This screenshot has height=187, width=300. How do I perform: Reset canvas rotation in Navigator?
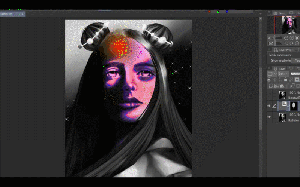coord(297,43)
